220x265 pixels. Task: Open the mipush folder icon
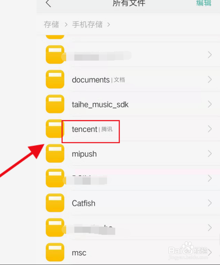click(55, 153)
